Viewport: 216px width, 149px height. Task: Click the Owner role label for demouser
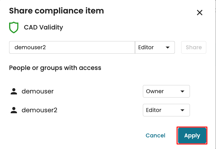point(155,92)
